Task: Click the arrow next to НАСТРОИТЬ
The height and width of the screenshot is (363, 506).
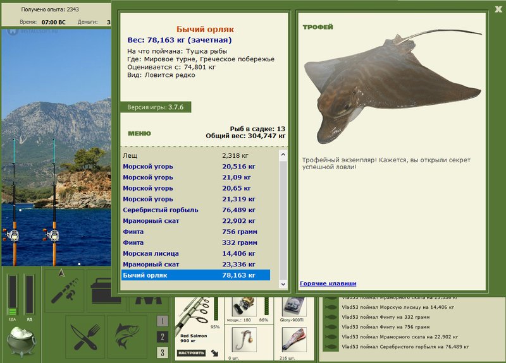Action: (x=214, y=353)
